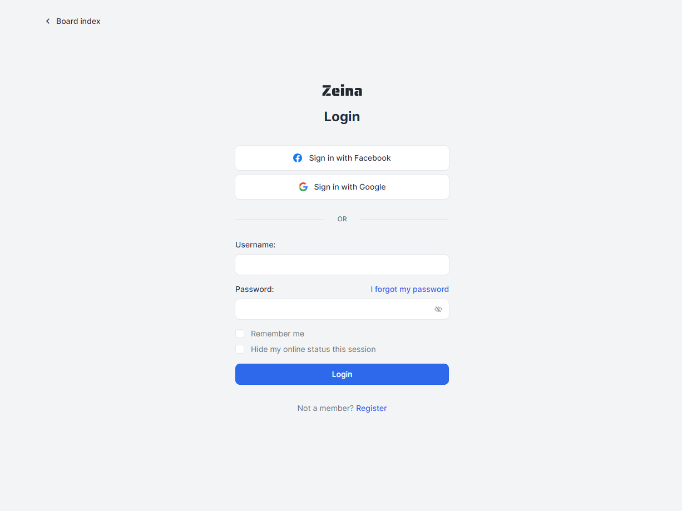Follow the Register link
The width and height of the screenshot is (682, 511).
pos(371,408)
